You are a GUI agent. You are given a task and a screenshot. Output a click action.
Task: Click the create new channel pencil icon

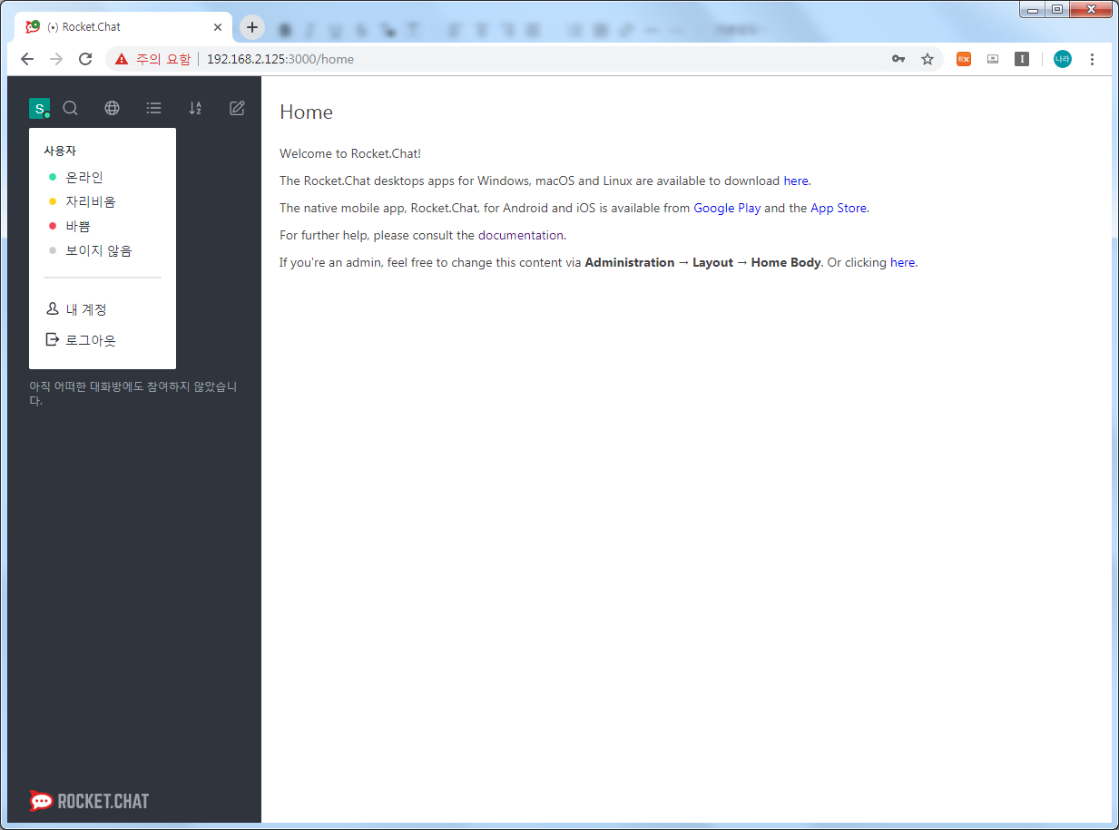[x=237, y=108]
